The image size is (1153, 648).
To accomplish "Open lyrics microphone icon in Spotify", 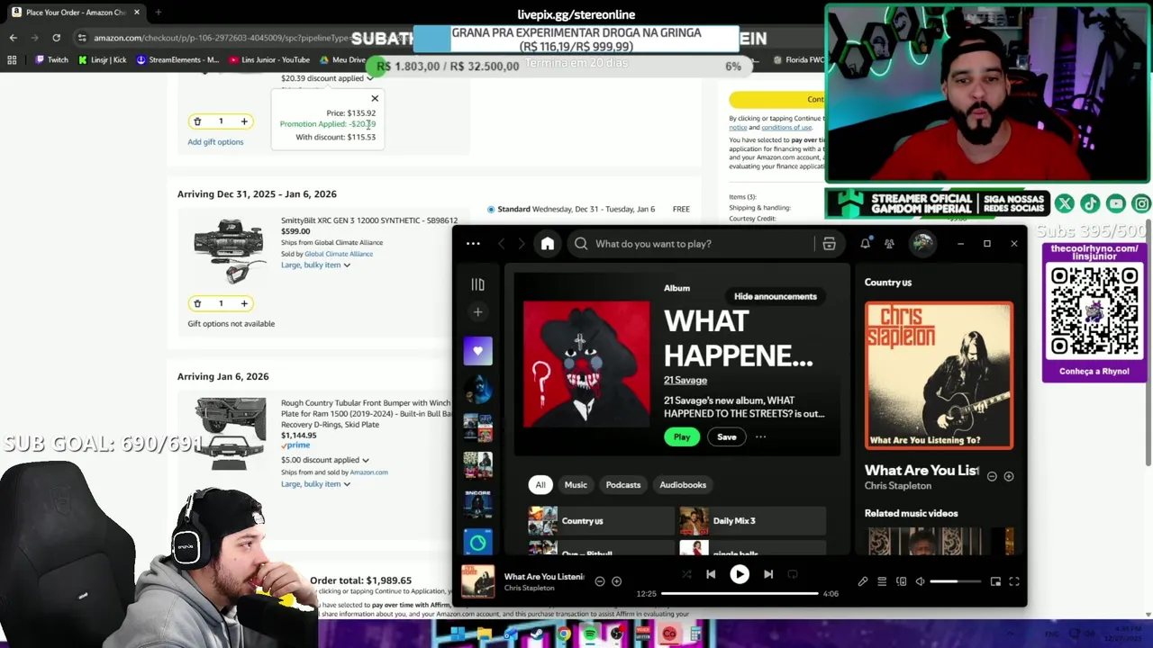I will pos(862,581).
